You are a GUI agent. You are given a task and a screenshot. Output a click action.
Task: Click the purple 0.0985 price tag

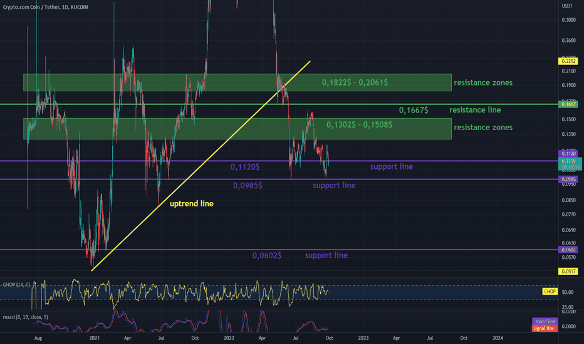568,180
